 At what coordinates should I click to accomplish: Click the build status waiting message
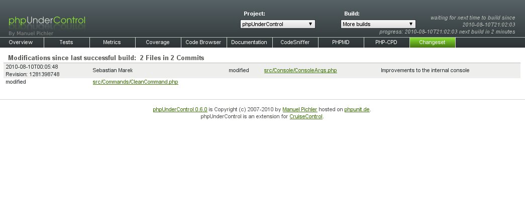pyautogui.click(x=472, y=21)
